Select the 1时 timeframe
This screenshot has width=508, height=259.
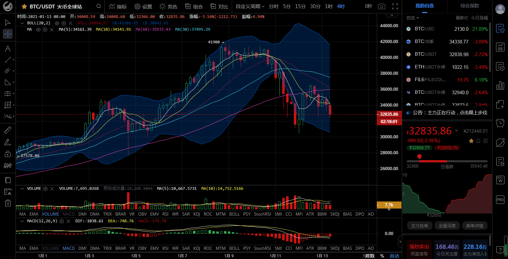click(x=328, y=6)
